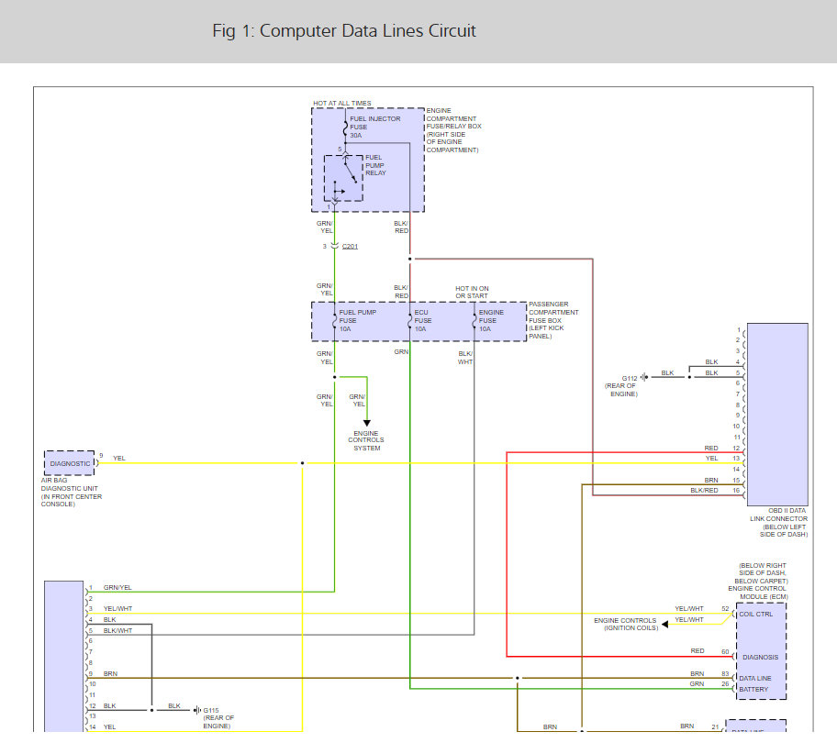Click the G112 ground symbol

click(x=644, y=377)
